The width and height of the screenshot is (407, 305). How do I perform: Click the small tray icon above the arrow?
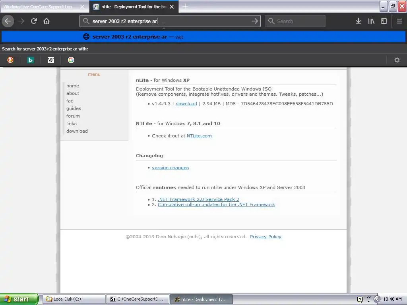[368, 297]
